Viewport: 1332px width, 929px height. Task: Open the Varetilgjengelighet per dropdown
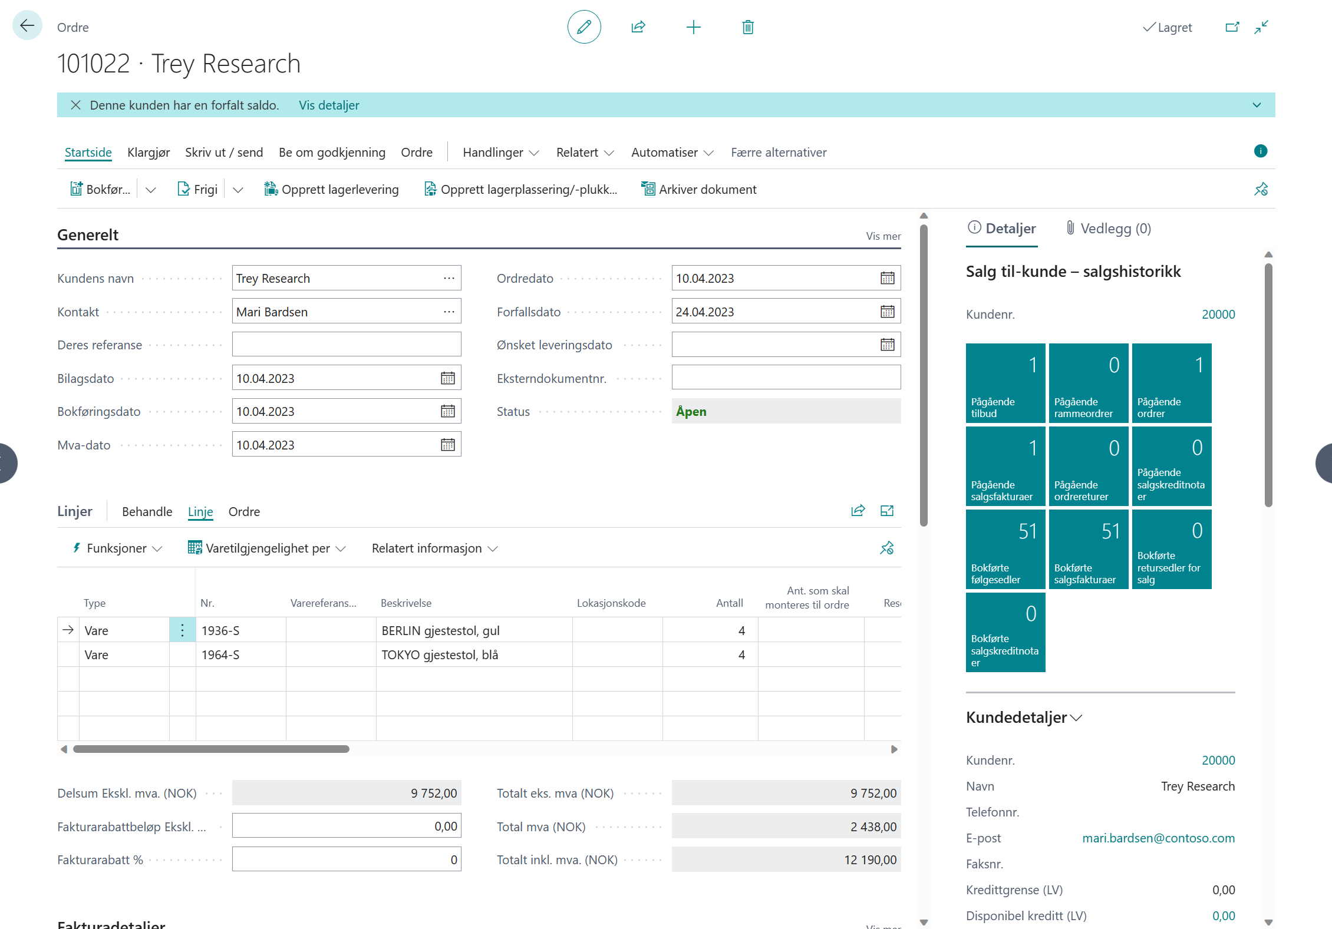pos(267,548)
